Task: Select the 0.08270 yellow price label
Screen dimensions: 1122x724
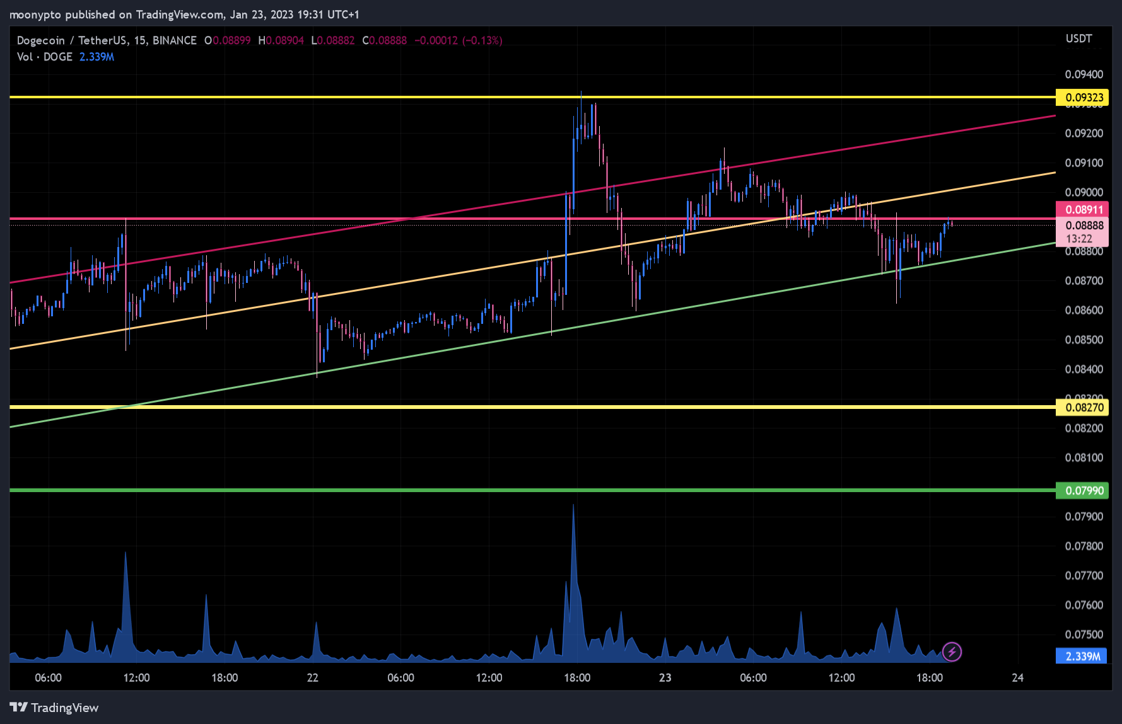Action: click(1082, 407)
